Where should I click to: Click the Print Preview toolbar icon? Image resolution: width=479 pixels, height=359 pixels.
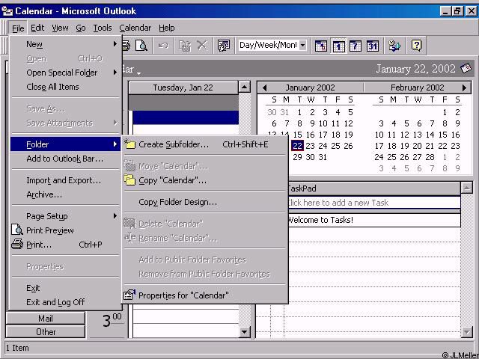tap(141, 46)
